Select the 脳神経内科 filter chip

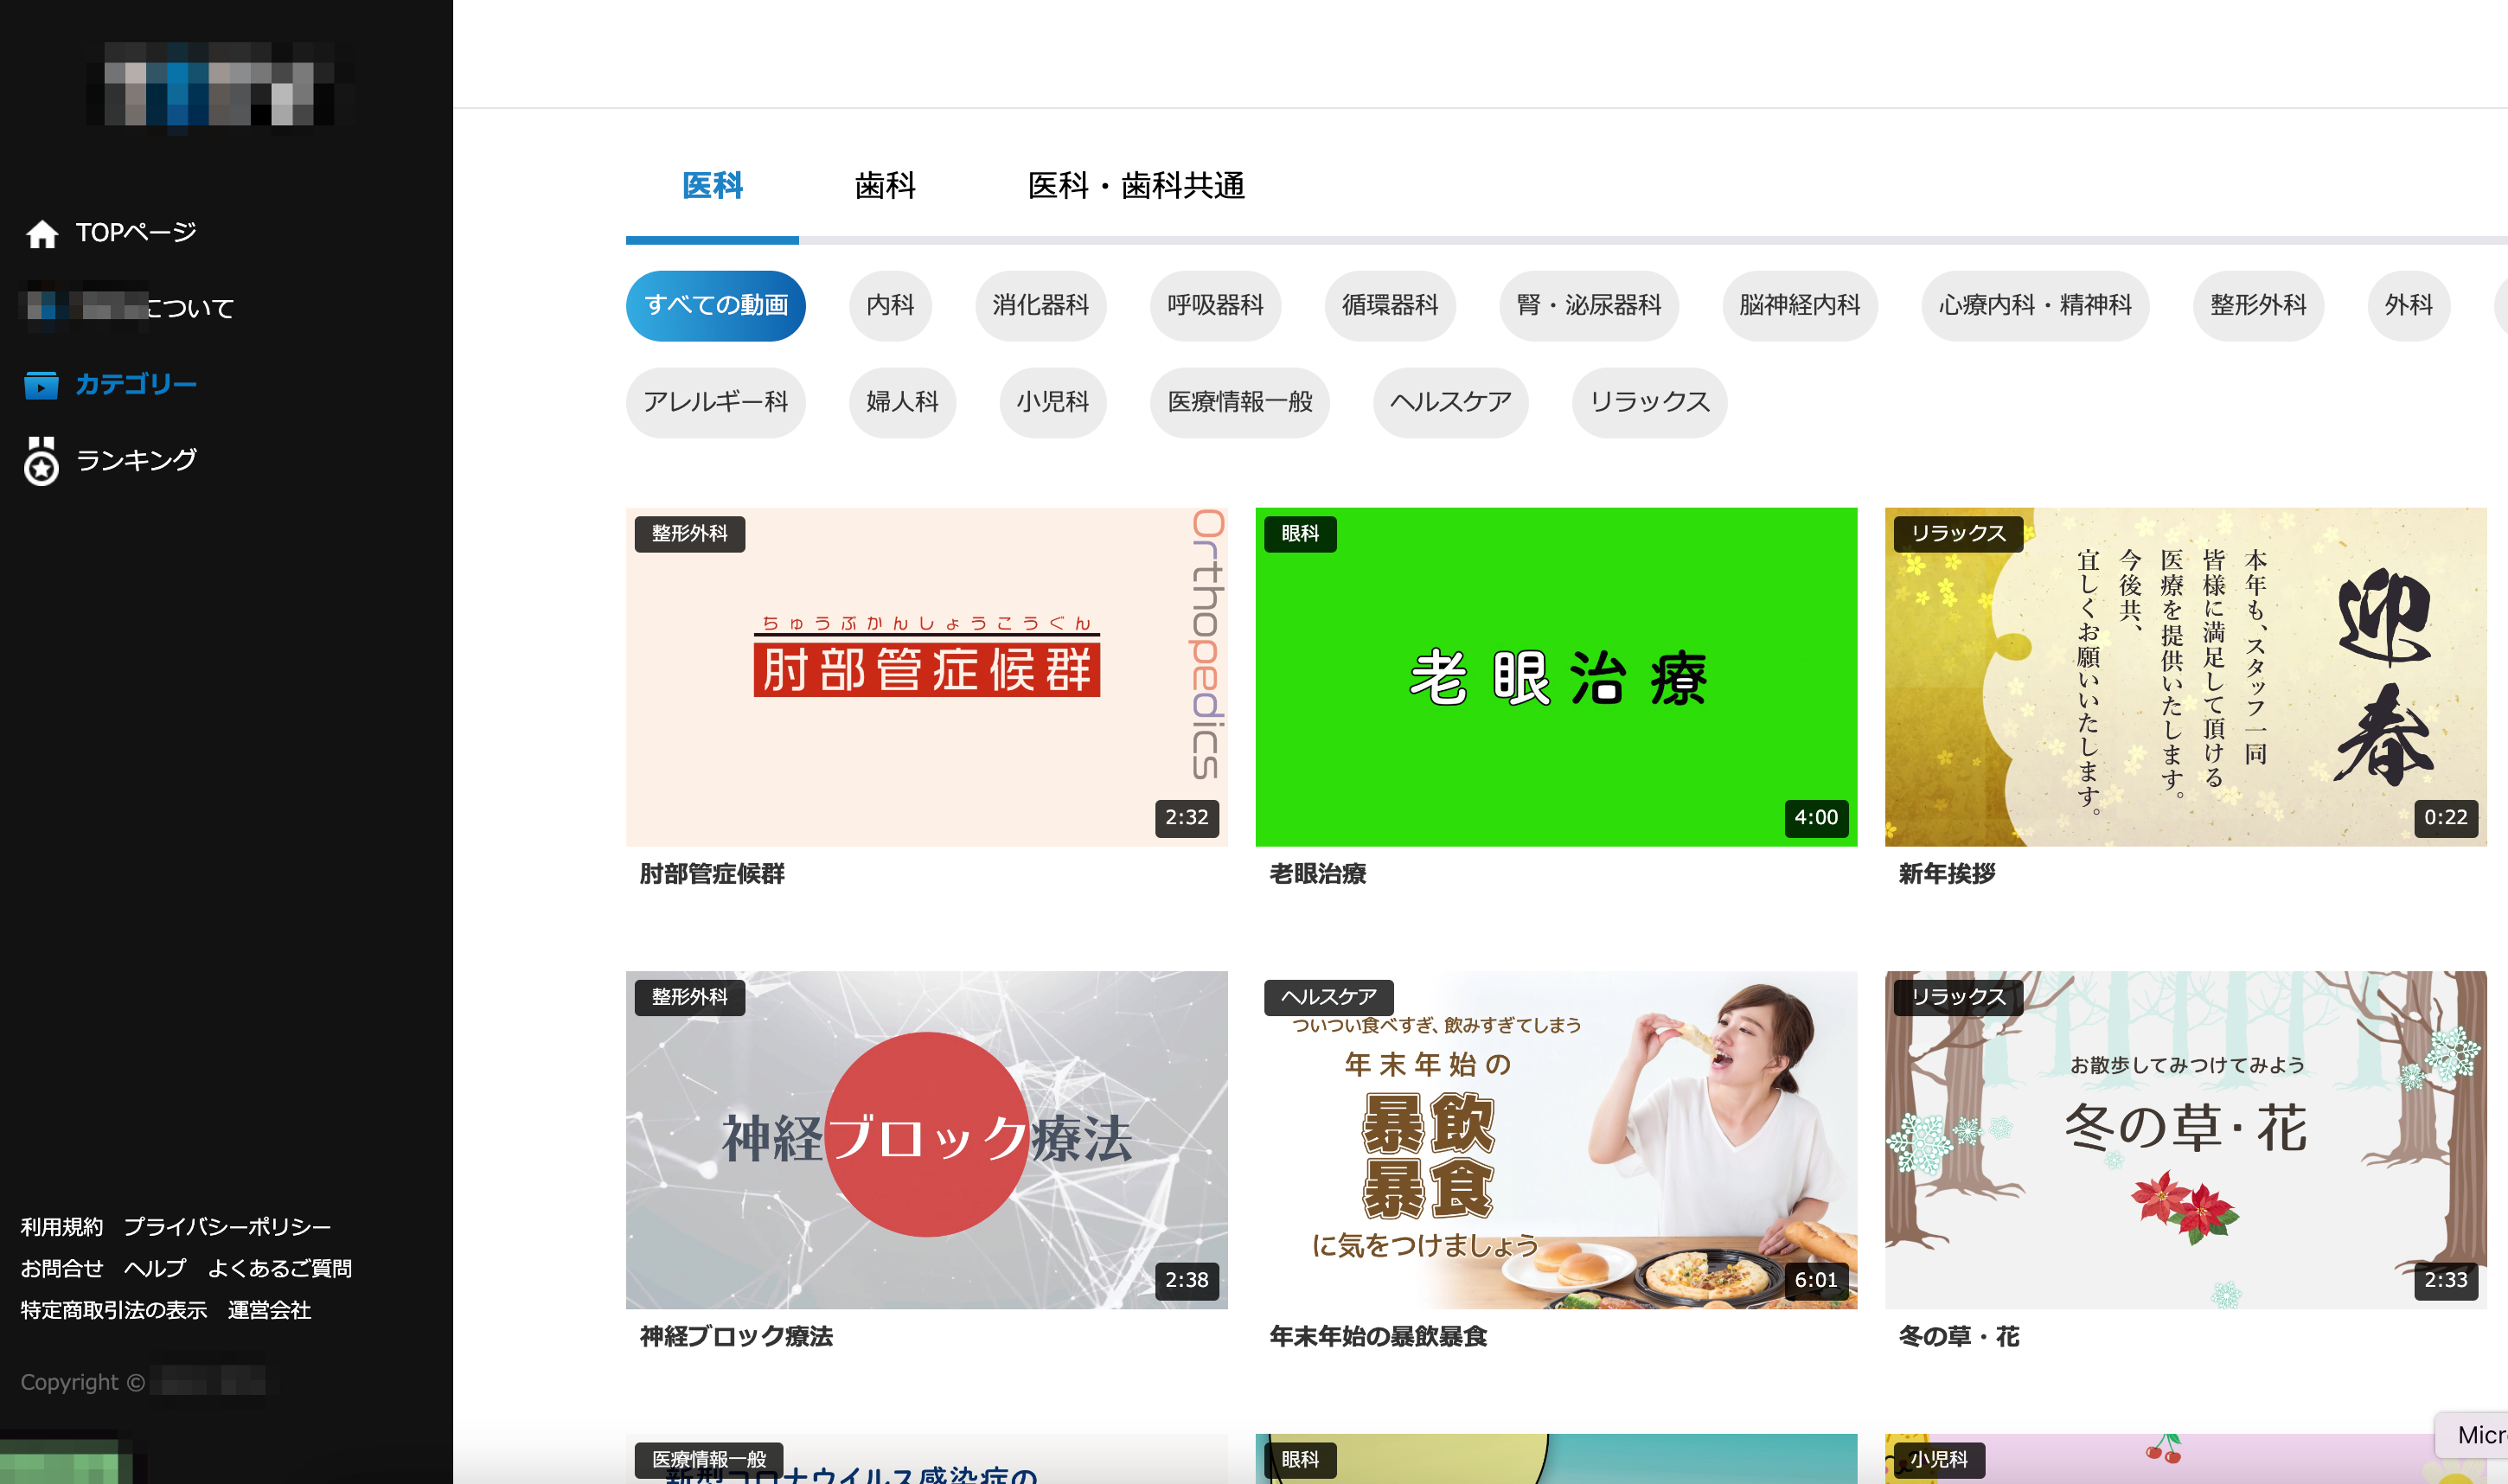tap(1798, 305)
